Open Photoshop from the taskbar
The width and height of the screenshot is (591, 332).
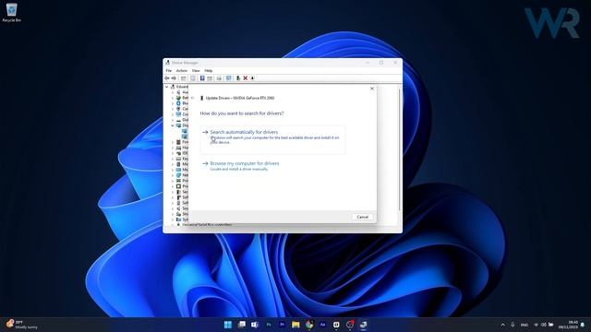pyautogui.click(x=269, y=325)
